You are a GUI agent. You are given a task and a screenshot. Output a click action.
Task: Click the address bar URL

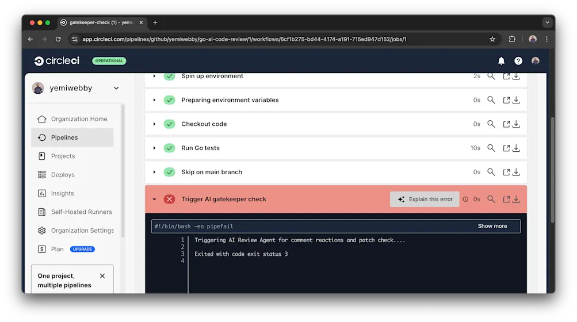(x=244, y=39)
